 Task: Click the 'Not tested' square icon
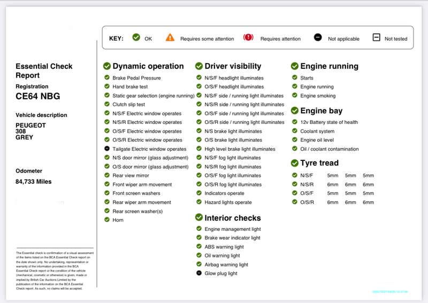pos(376,38)
